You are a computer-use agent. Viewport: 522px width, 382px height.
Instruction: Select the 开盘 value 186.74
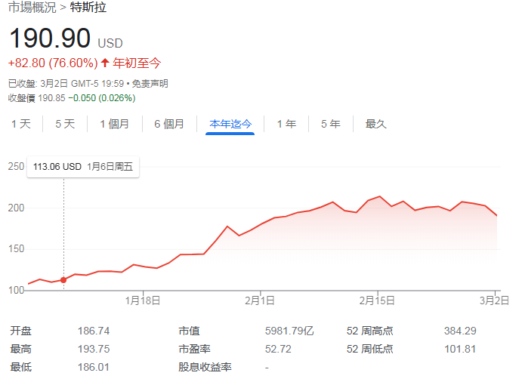[x=94, y=331]
